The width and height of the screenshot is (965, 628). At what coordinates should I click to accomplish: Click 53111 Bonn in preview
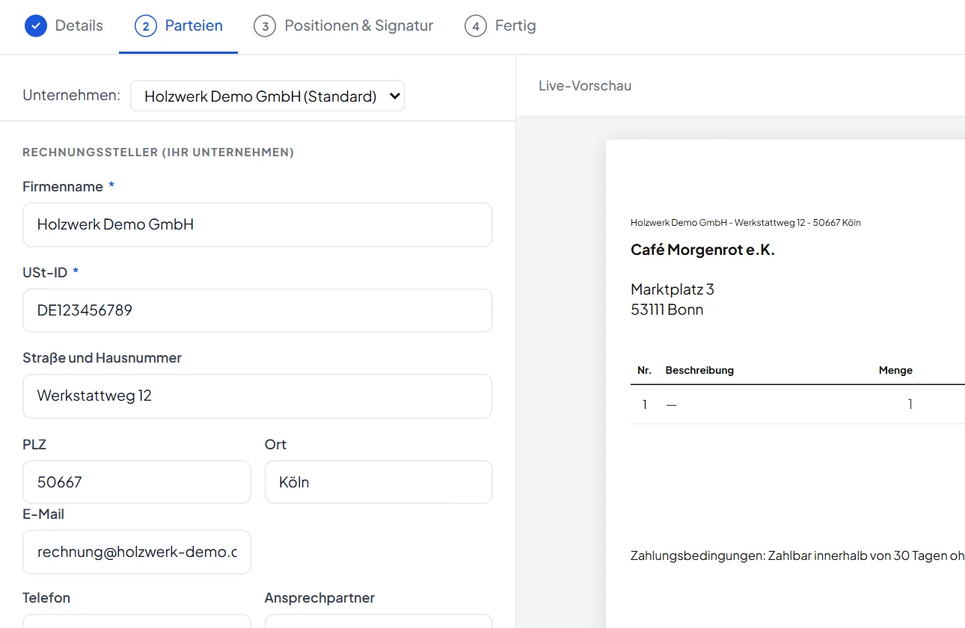[667, 310]
